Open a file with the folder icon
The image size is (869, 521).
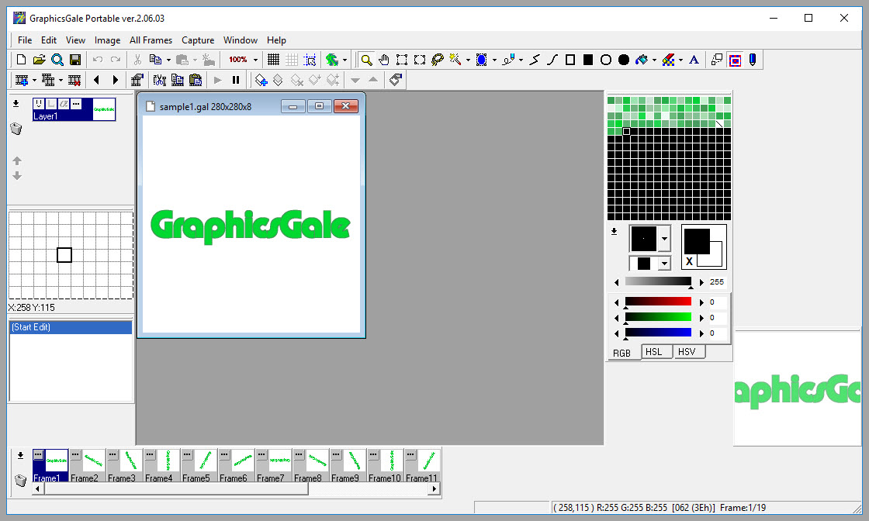pos(40,60)
